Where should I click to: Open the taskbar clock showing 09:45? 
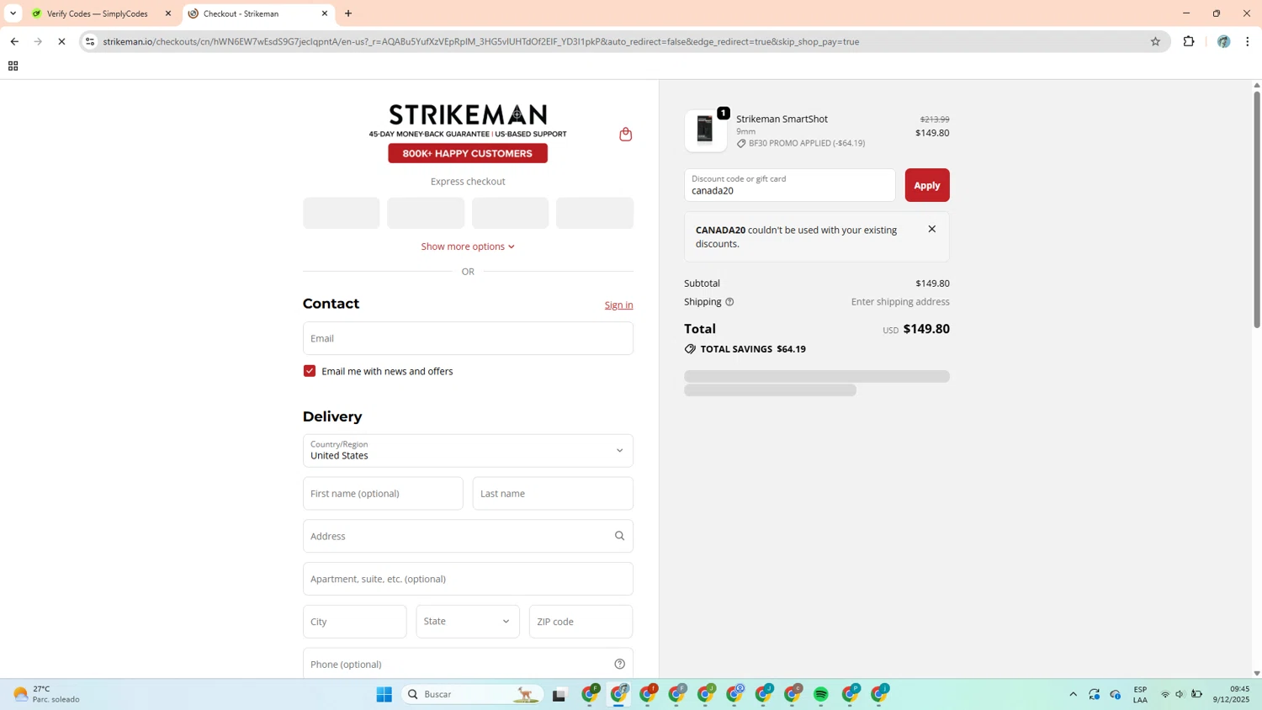[x=1232, y=694]
